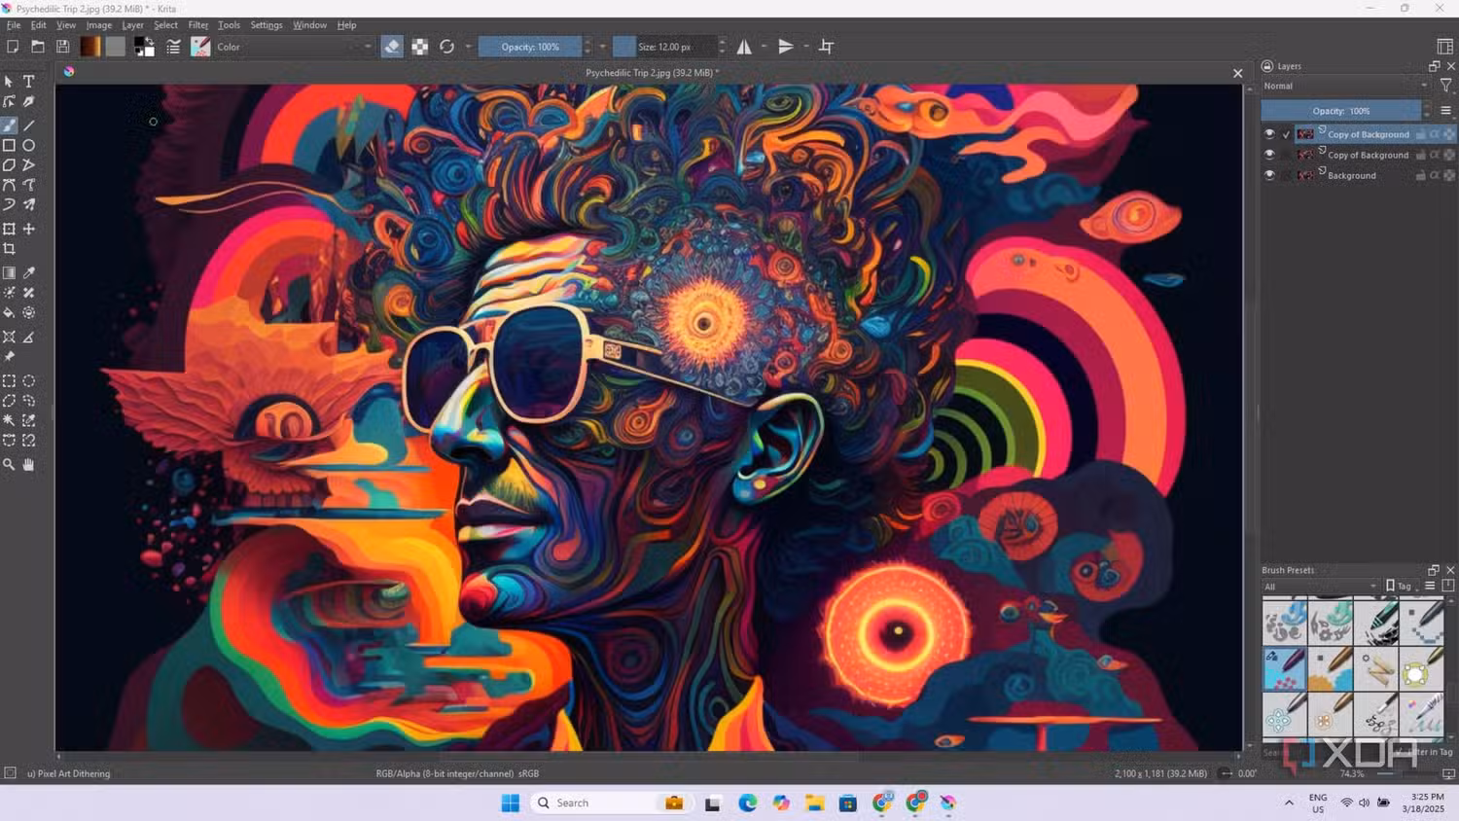Activate the Transform tool
This screenshot has width=1459, height=821.
coord(9,229)
